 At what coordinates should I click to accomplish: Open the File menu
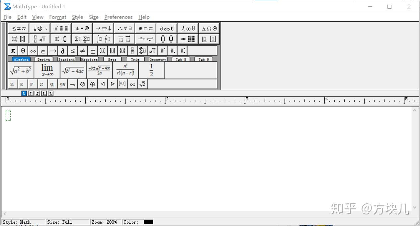coord(7,17)
